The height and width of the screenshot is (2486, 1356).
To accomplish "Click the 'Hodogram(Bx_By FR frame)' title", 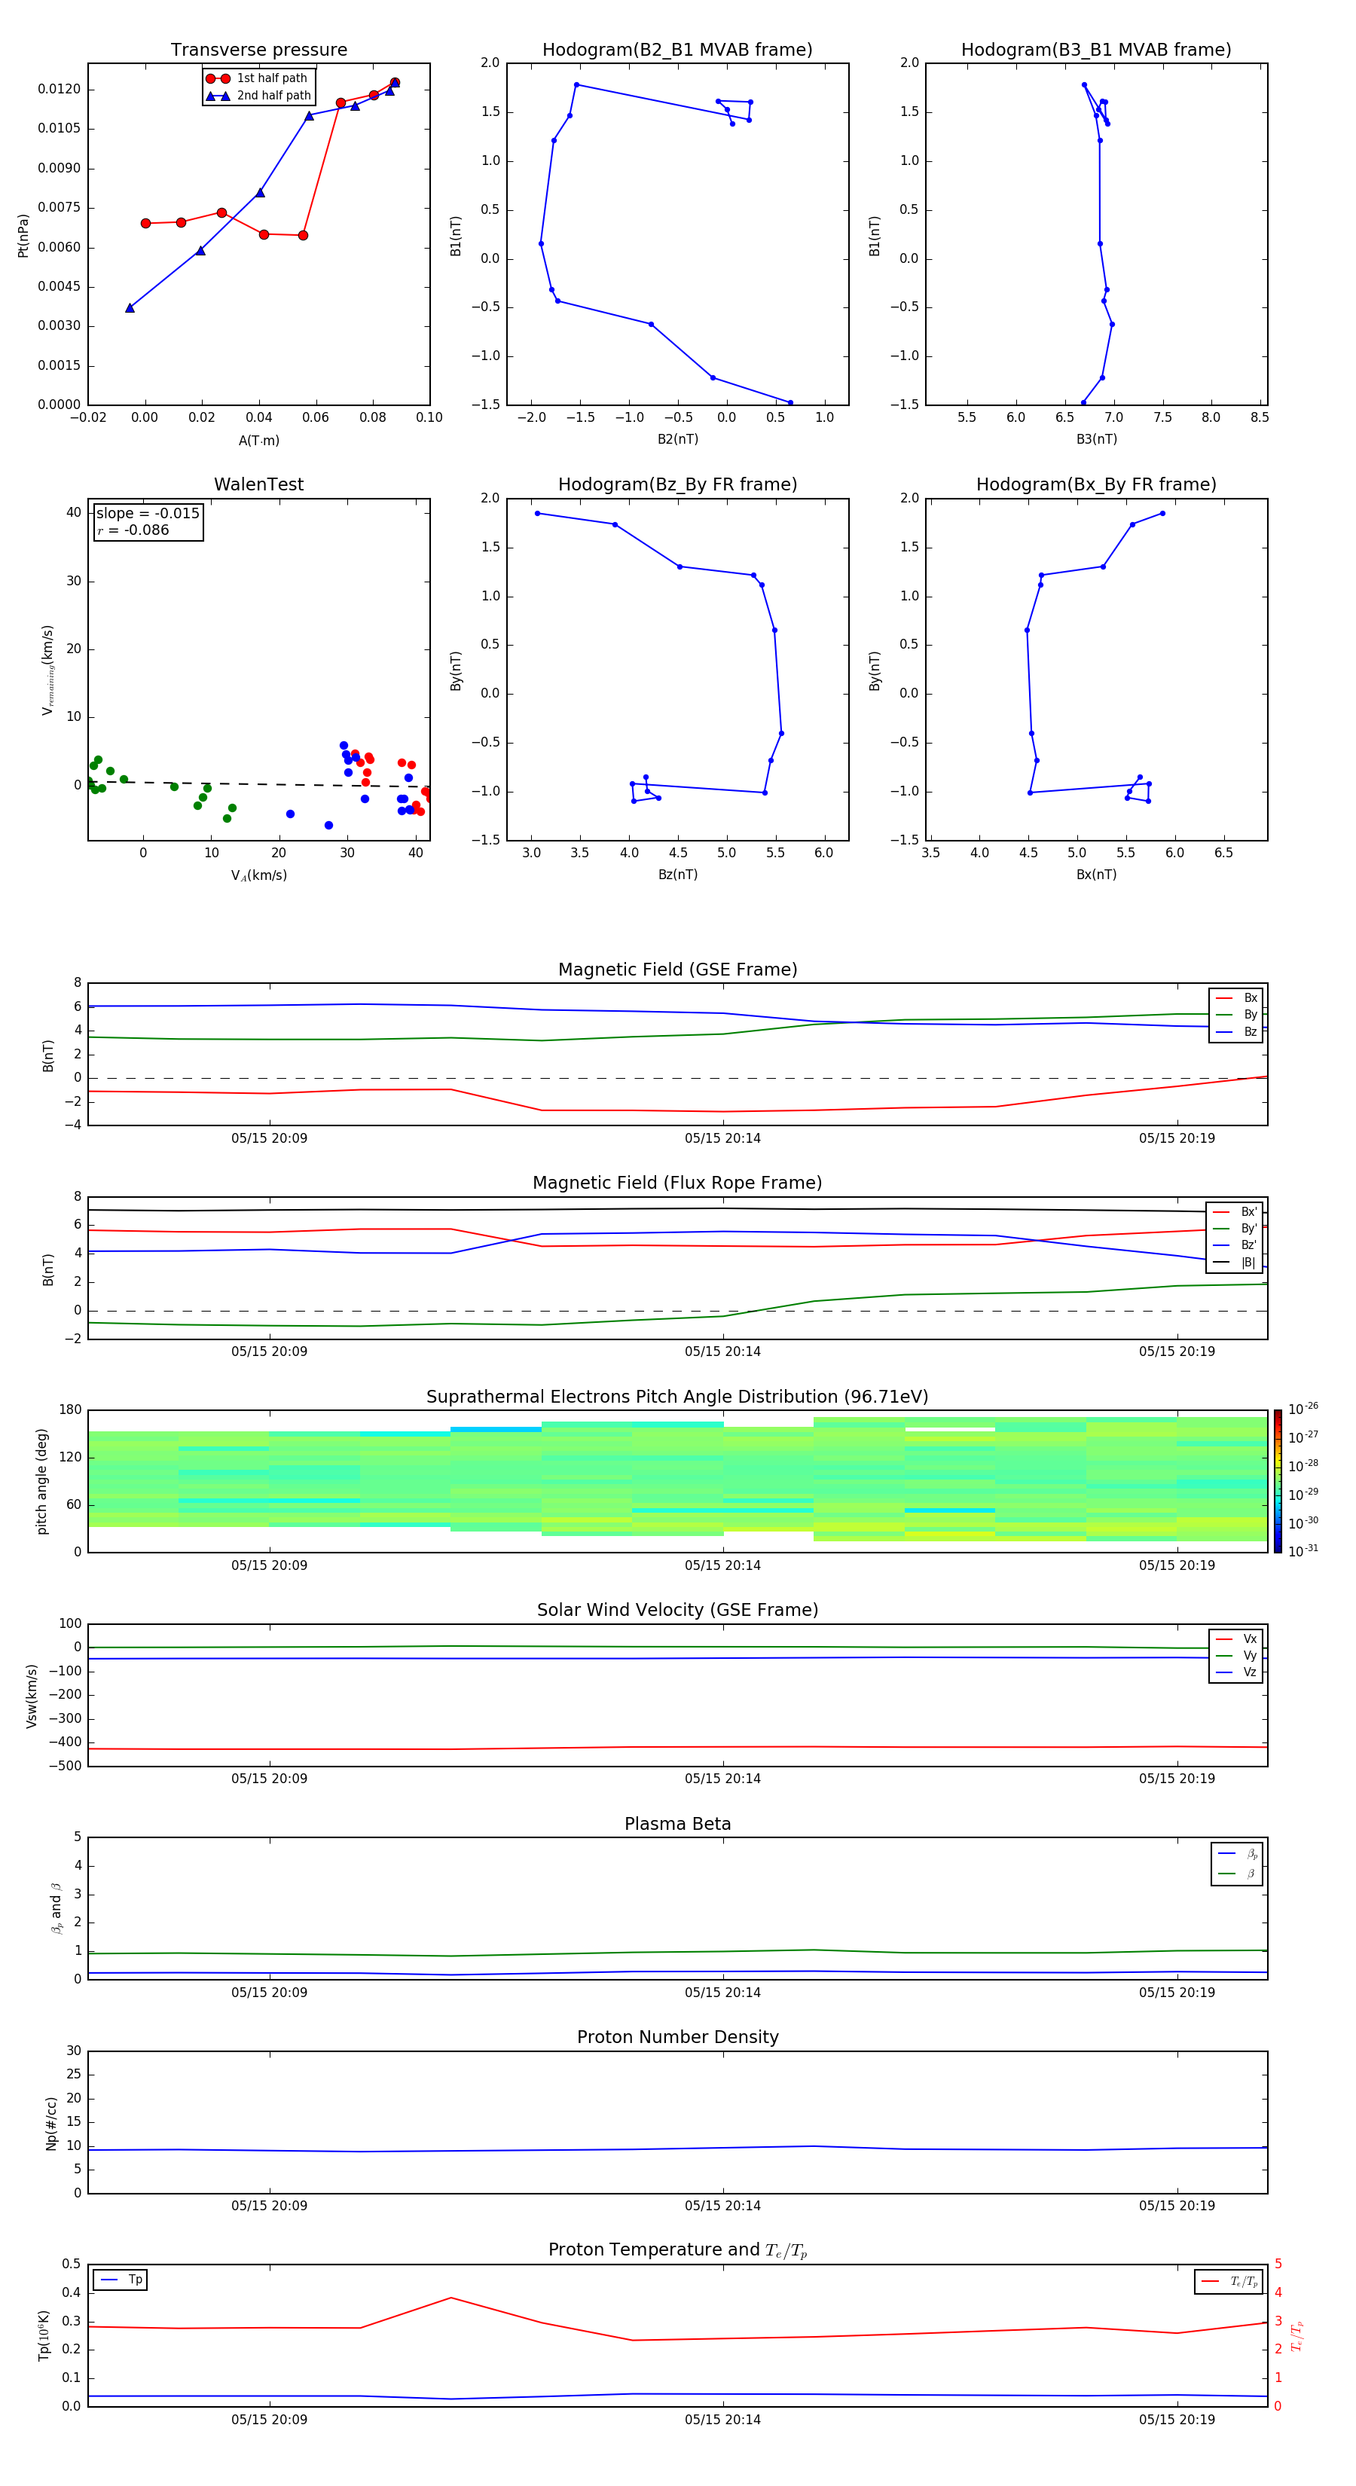I will 1096,484.
